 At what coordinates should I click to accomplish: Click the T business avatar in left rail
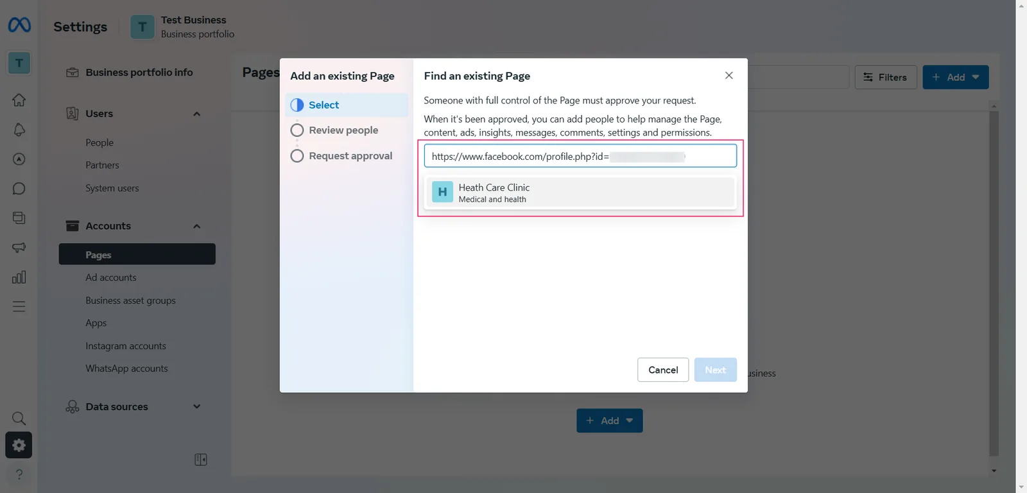(19, 63)
